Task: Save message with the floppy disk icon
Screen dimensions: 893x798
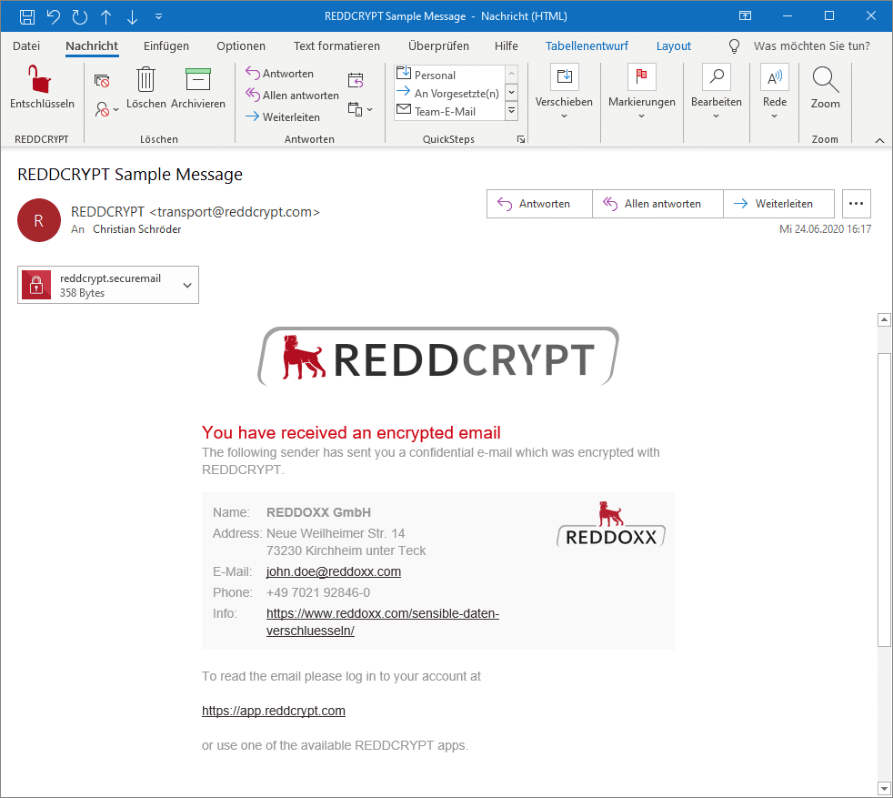Action: [x=26, y=16]
